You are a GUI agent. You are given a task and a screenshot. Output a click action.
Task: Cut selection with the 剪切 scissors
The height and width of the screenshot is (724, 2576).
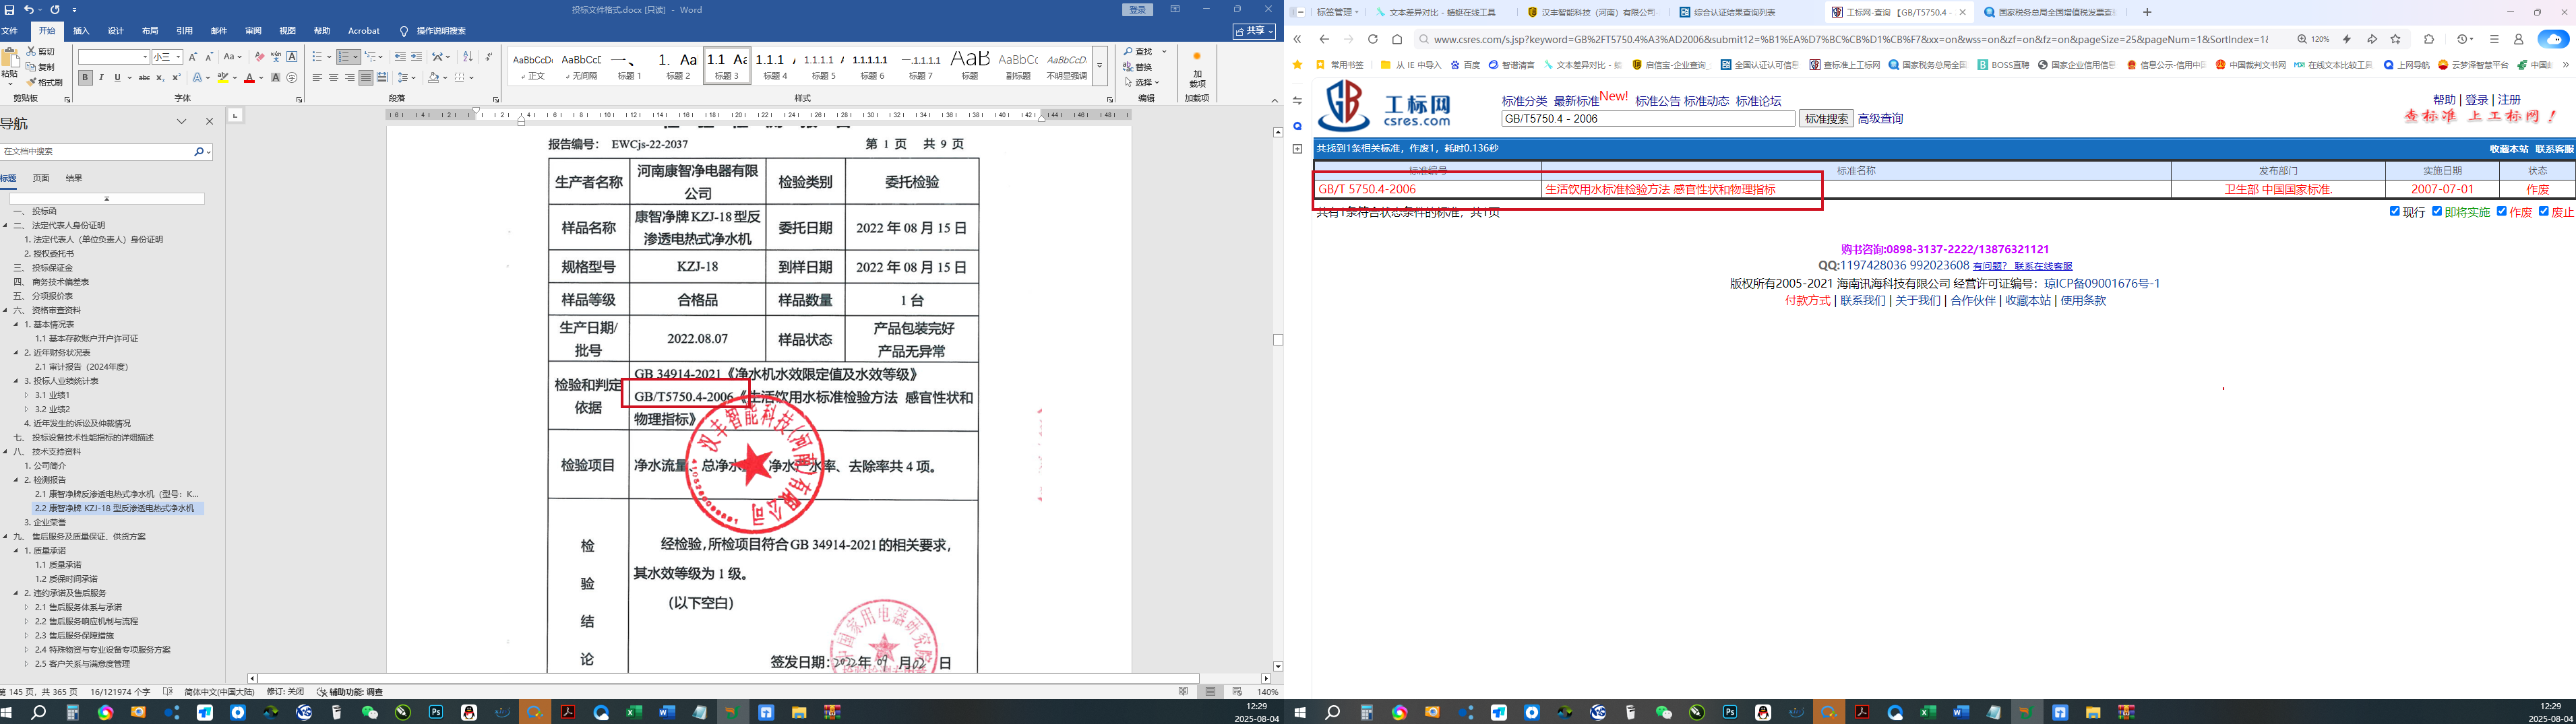(41, 51)
